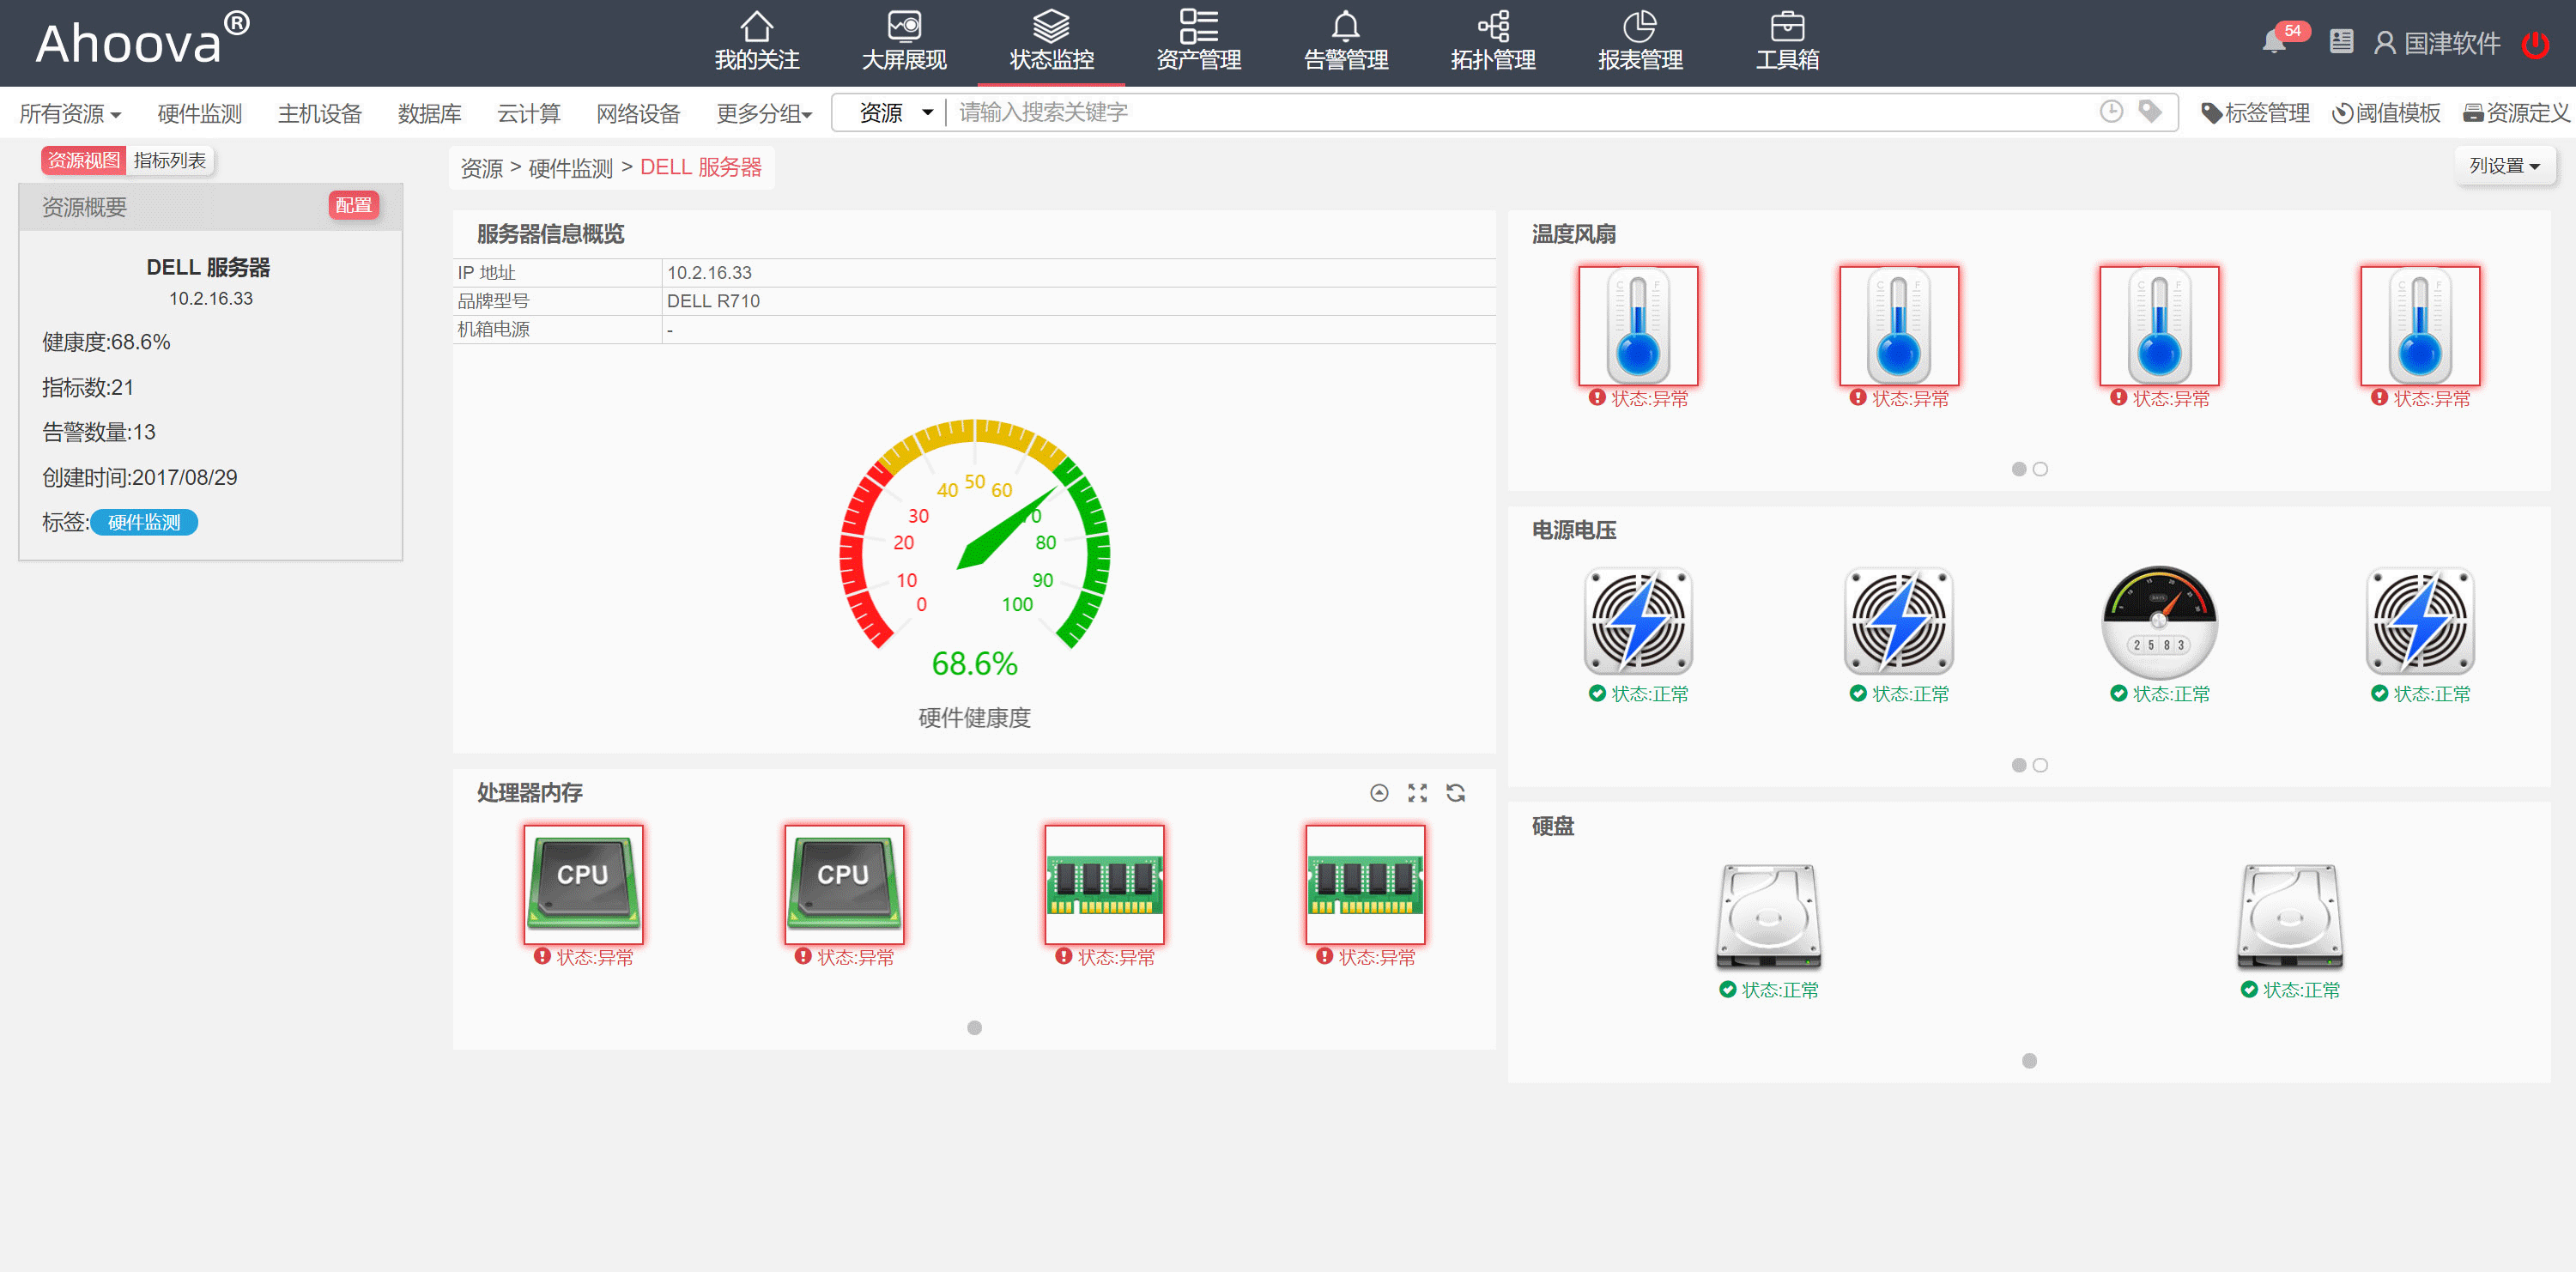Expand the 所有资源 dropdown
The height and width of the screenshot is (1272, 2576).
[70, 114]
